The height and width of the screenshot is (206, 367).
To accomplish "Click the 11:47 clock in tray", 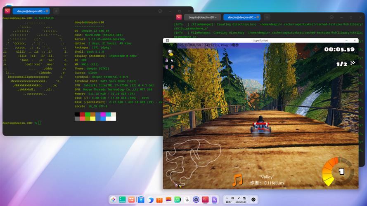I will click(228, 202).
